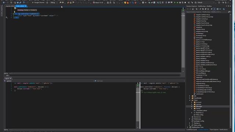This screenshot has width=235, height=132.
Task: Select packages.config in Solution Explorer
Action: [199, 121]
